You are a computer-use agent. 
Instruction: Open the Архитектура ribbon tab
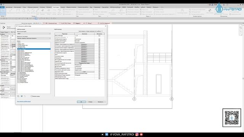pos(9,7)
